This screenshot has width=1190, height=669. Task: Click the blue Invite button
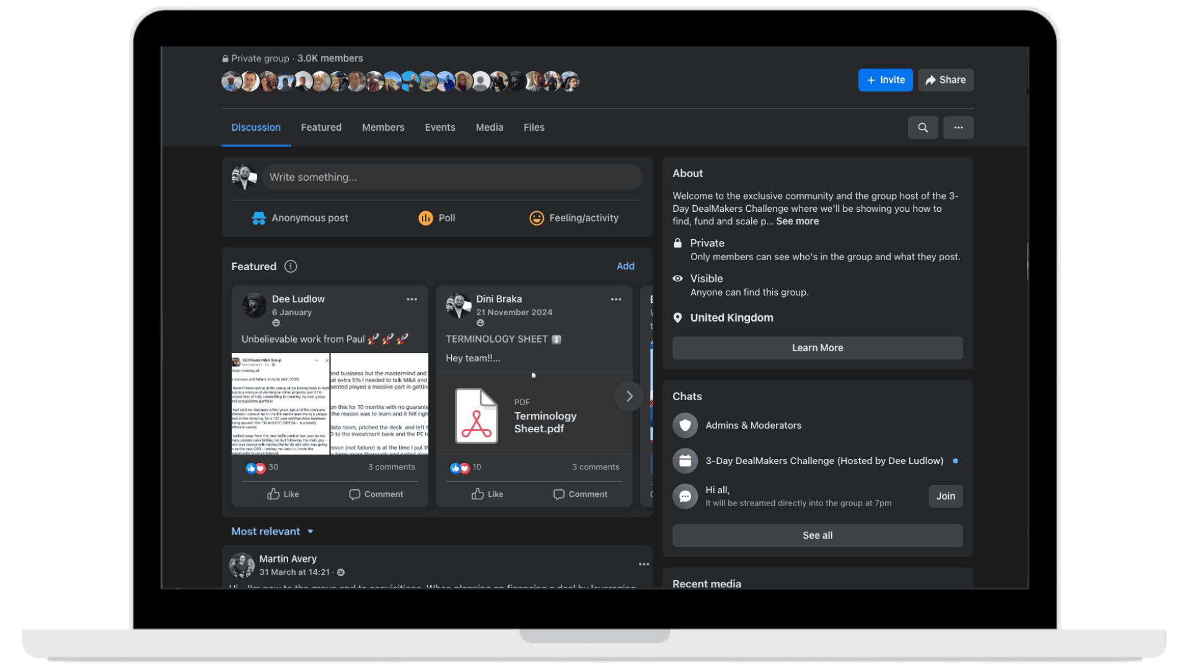pyautogui.click(x=885, y=80)
